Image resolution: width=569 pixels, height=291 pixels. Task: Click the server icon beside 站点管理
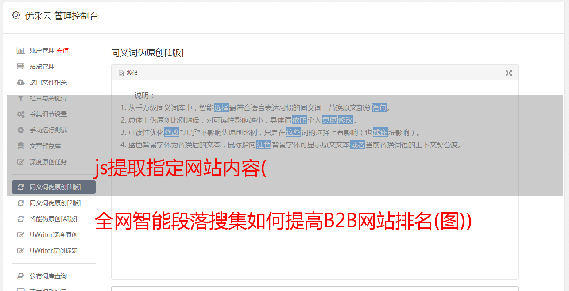(x=20, y=66)
